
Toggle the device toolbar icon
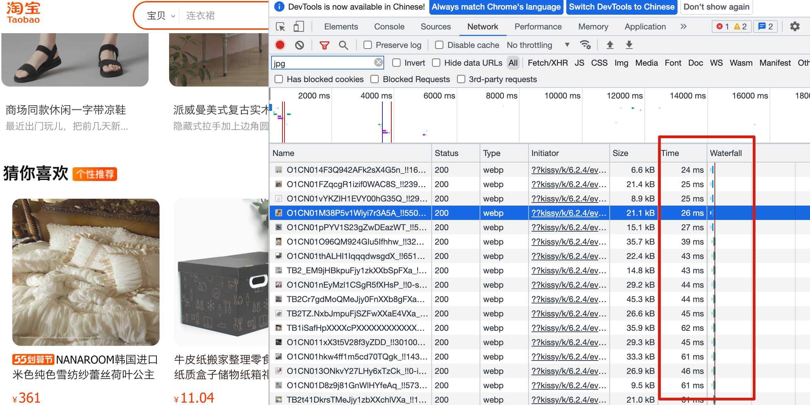[x=299, y=27]
